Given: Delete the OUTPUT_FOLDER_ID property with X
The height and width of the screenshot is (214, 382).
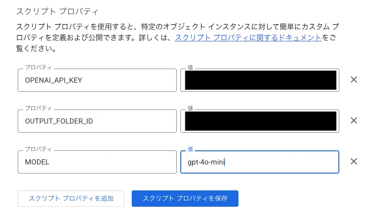Looking at the screenshot, I should [354, 121].
